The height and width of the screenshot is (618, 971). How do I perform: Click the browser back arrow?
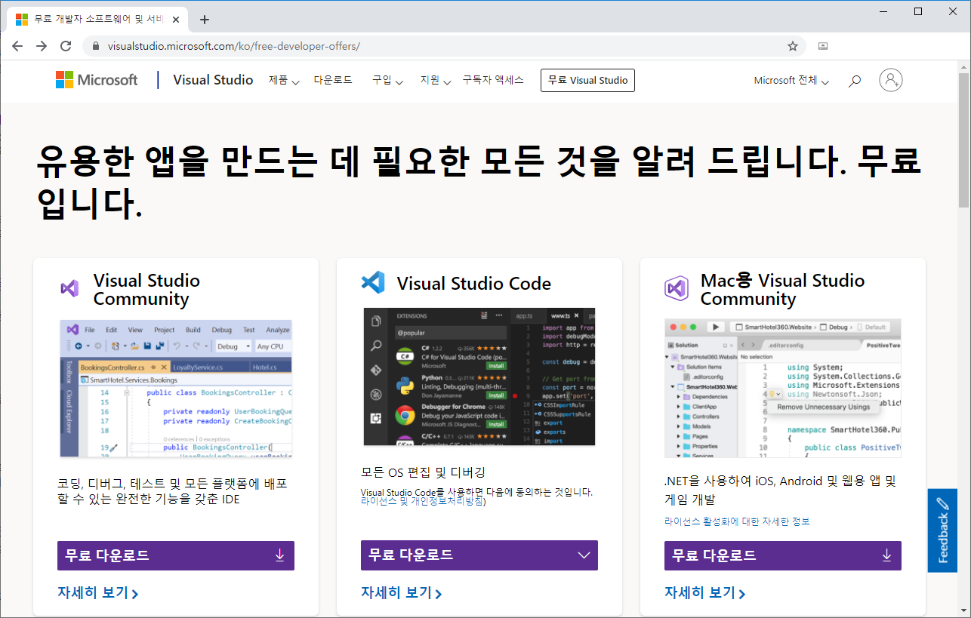(17, 46)
